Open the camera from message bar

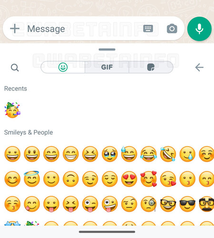172,29
